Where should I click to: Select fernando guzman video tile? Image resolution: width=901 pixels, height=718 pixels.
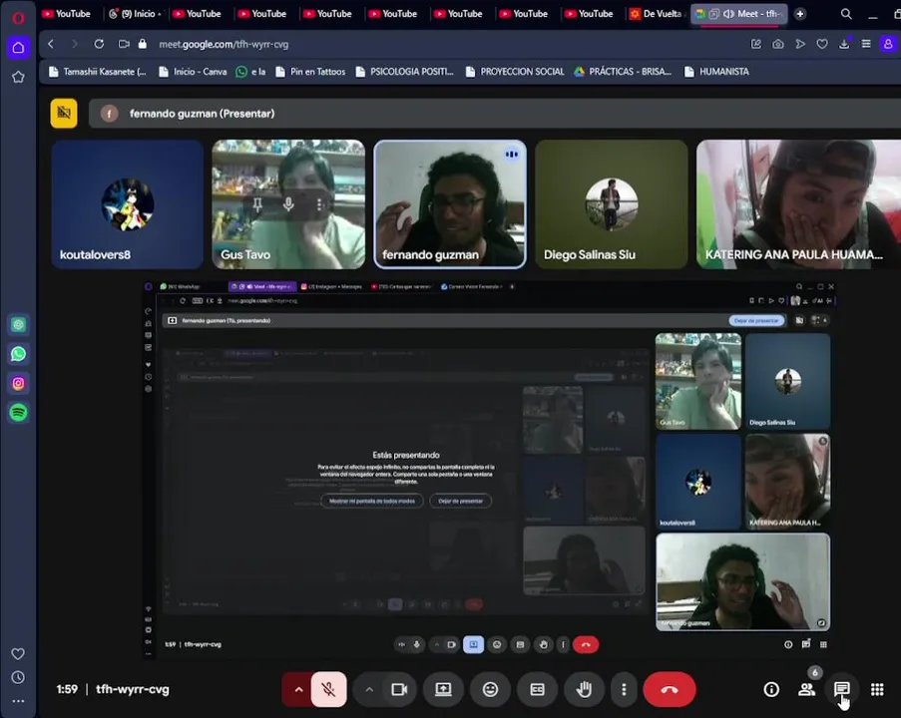pyautogui.click(x=450, y=203)
